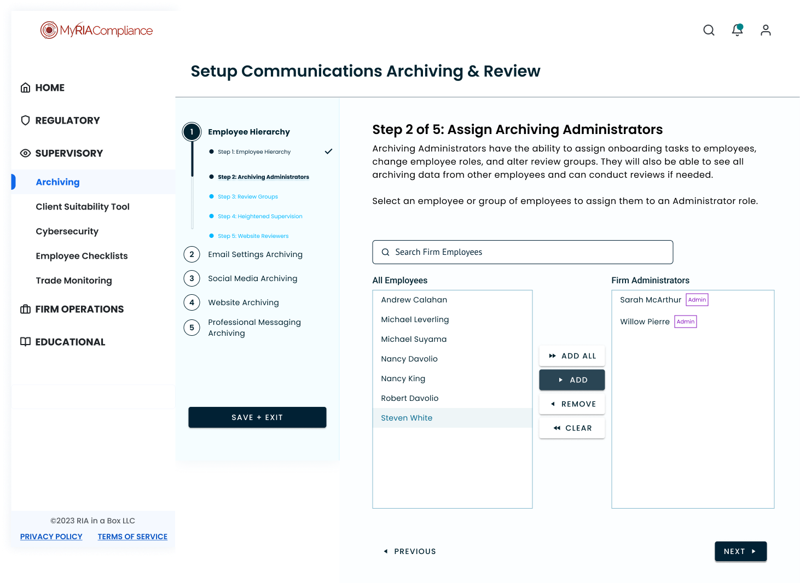This screenshot has width=800, height=583.
Task: Go back with the PREVIOUS button
Action: [x=410, y=551]
